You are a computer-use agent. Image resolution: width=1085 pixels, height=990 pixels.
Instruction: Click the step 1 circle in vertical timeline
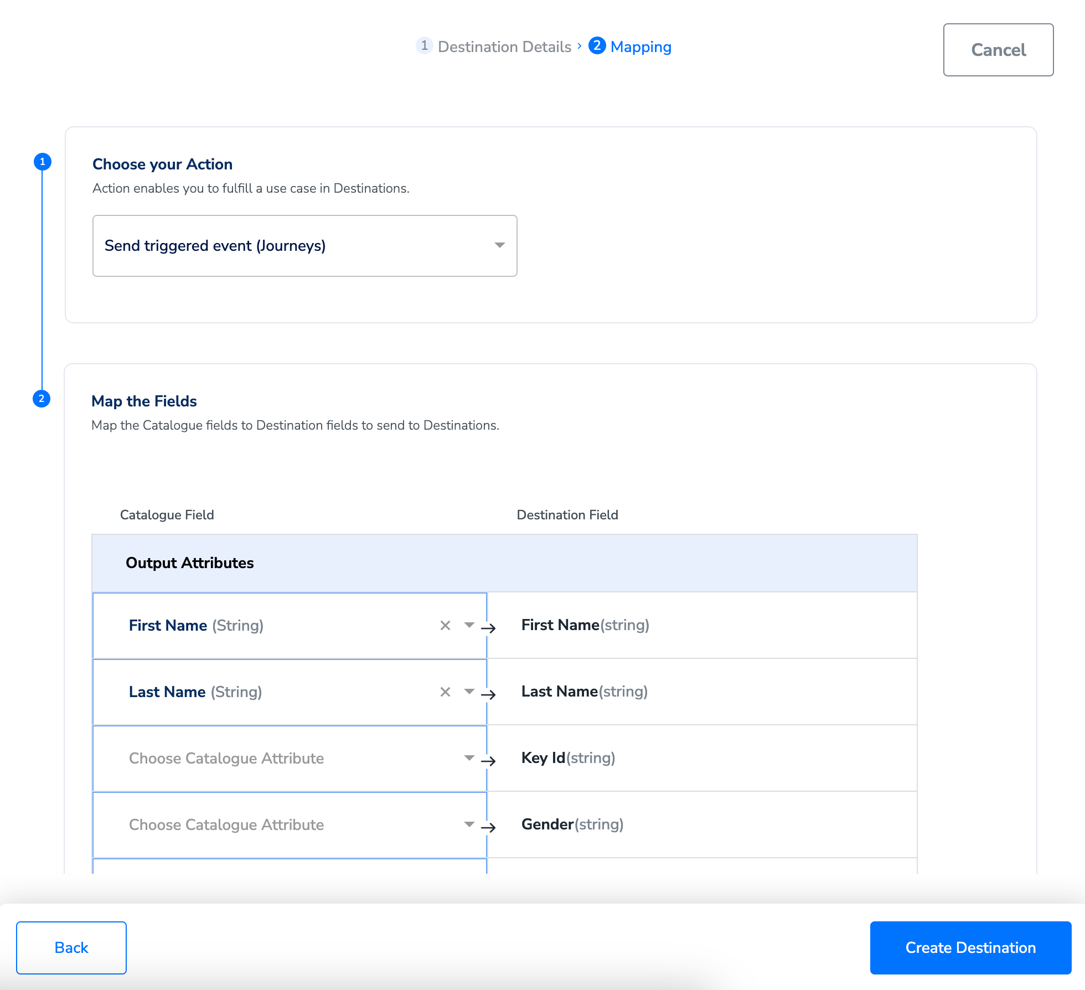click(x=43, y=162)
